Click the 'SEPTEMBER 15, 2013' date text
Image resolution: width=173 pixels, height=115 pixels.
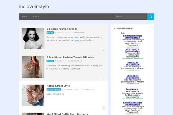[x=71, y=89]
